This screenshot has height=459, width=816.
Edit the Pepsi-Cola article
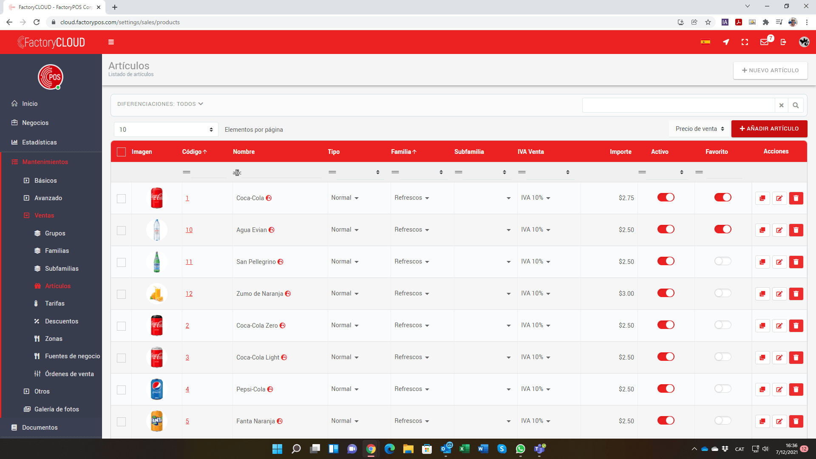click(779, 389)
